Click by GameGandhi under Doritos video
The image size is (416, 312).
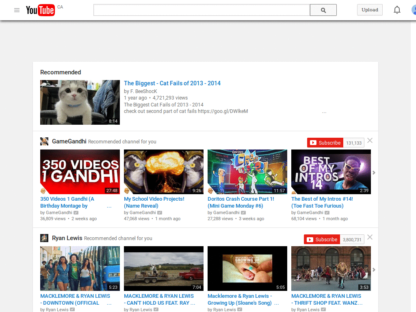tap(223, 212)
